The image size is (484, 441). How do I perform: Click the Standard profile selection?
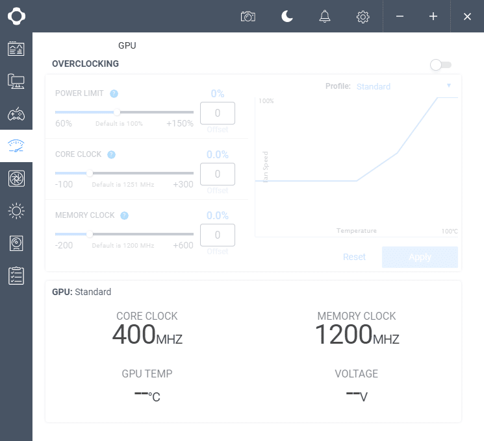pos(374,86)
